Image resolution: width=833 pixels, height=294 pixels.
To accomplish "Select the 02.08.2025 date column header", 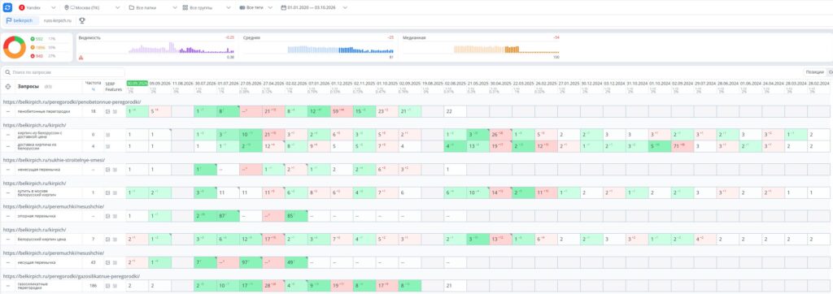I will [x=456, y=84].
